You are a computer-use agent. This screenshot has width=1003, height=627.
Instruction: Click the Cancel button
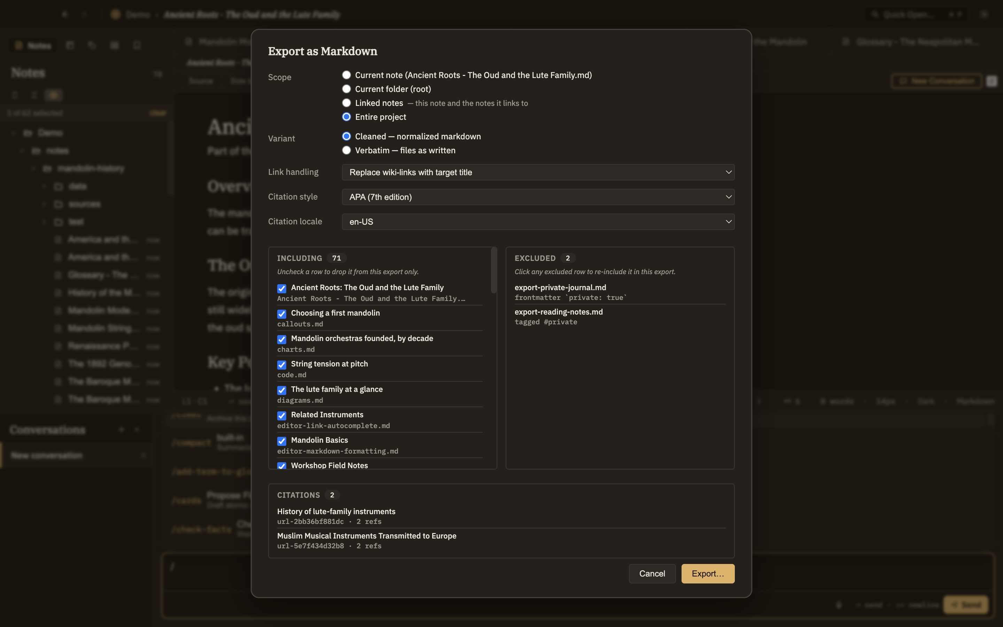[652, 573]
